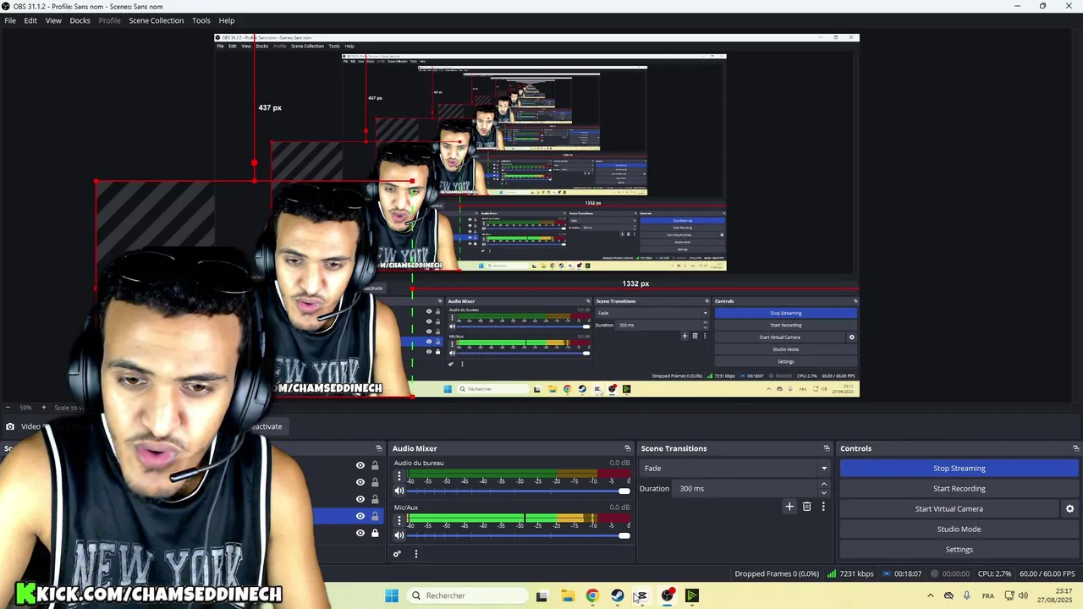Mute the Audio du bureau speaker icon

point(399,491)
